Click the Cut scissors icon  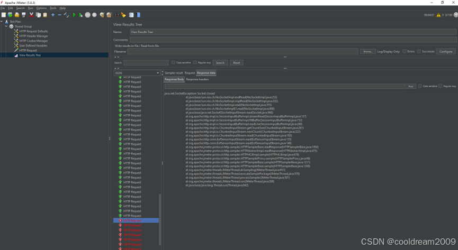tap(32, 15)
